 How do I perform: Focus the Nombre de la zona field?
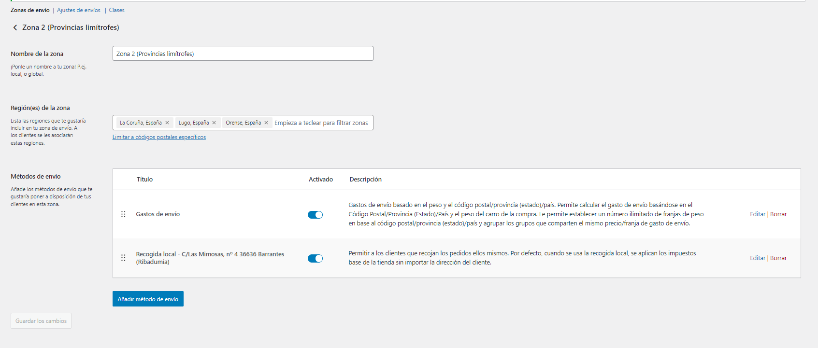243,54
